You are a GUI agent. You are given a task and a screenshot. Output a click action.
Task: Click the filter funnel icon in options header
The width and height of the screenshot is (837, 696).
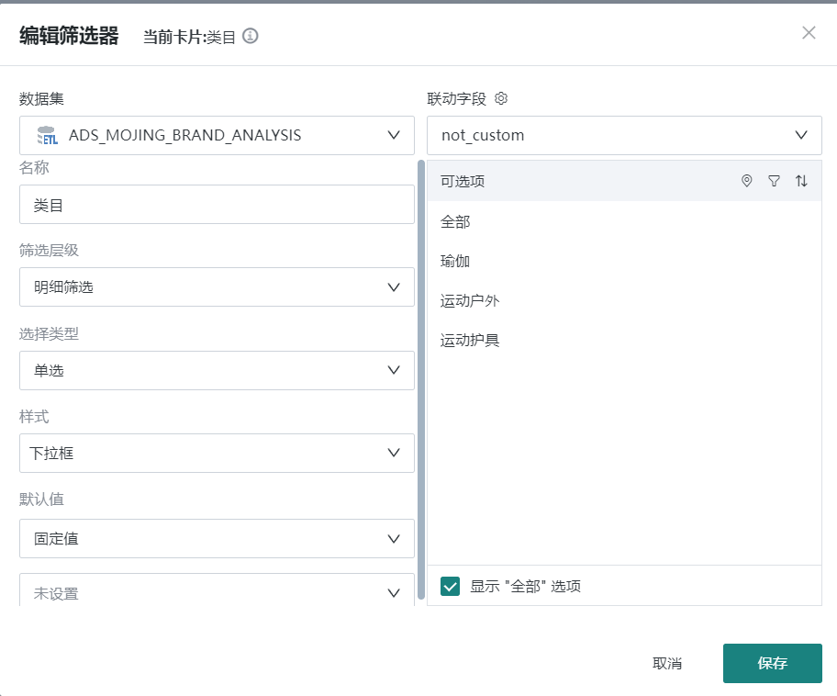[774, 182]
